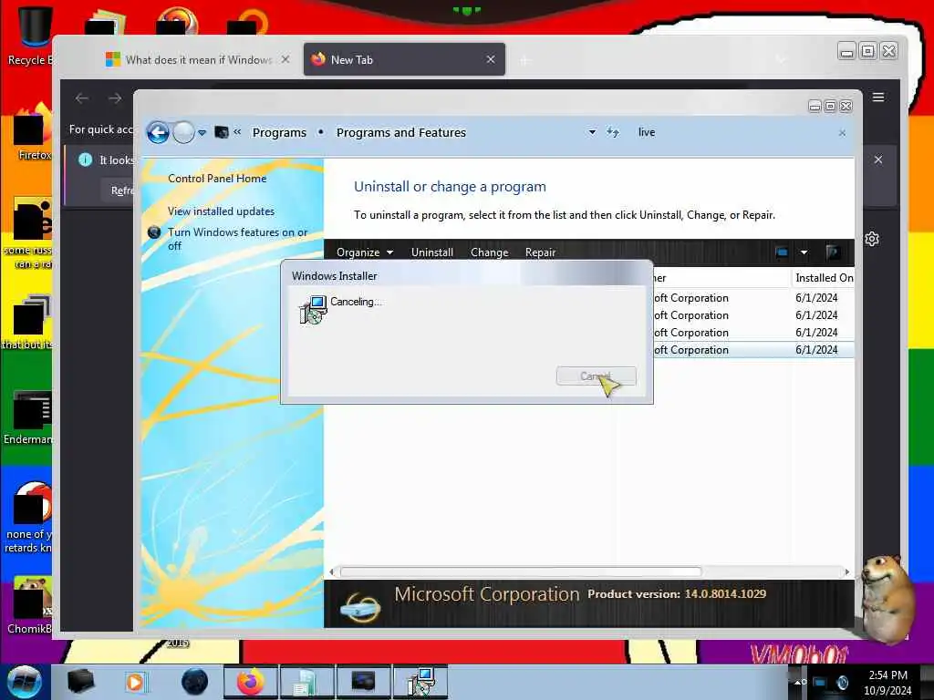Open Firefox hamburger application menu
934x700 pixels.
click(x=878, y=97)
